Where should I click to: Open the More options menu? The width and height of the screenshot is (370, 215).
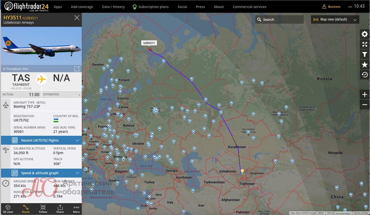click(76, 209)
